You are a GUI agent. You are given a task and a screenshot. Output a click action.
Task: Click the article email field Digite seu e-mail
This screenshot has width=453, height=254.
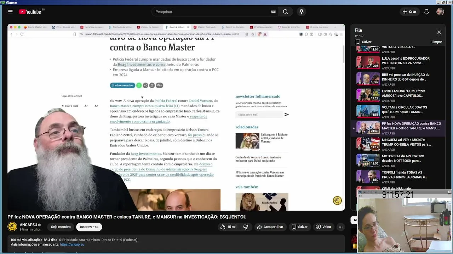coord(259,114)
